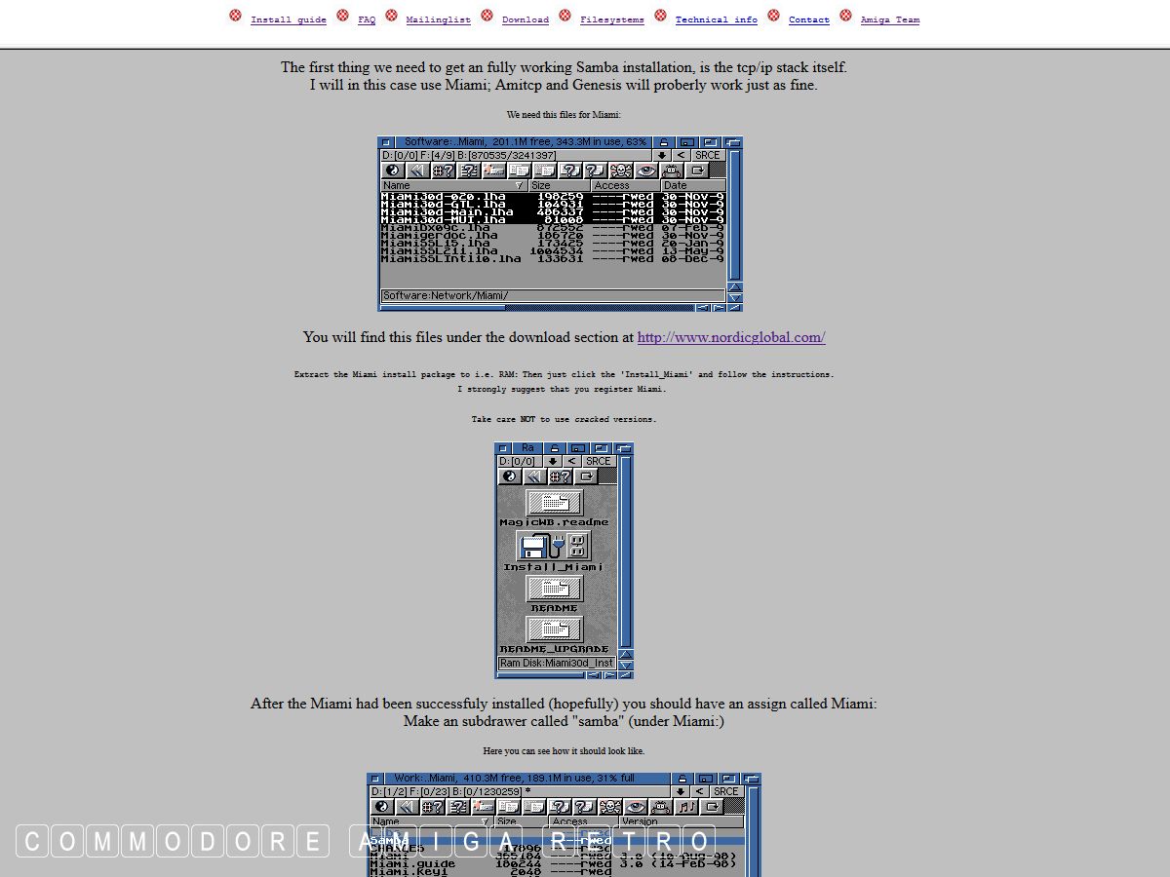
Task: Click the yin-yang icon in the Ram Disk window
Action: tap(509, 477)
